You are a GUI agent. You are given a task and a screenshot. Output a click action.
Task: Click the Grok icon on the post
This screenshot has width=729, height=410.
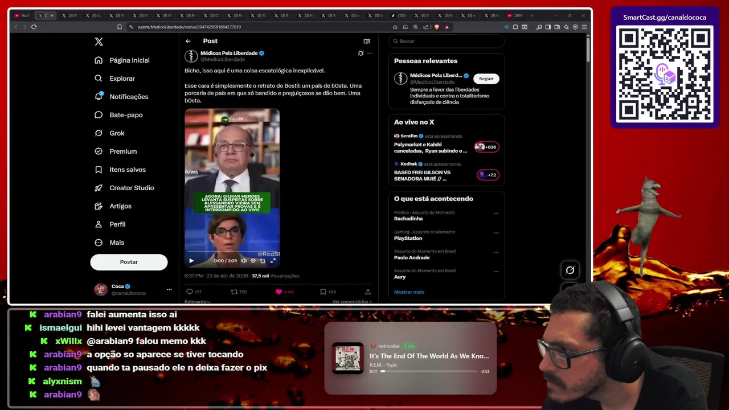[361, 53]
